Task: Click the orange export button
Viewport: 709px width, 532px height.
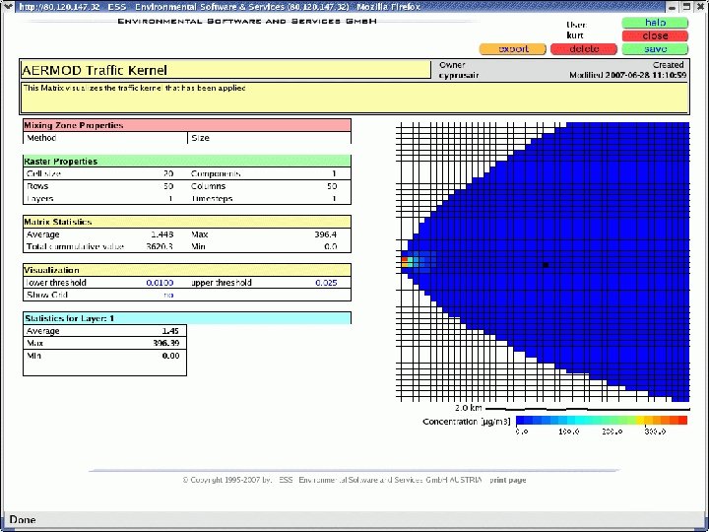Action: point(513,49)
